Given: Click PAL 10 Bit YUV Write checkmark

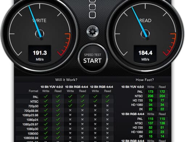Looking at the screenshot, I should click(46, 96).
